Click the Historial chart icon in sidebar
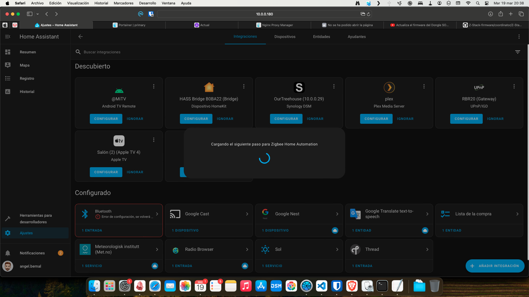The width and height of the screenshot is (529, 297). (x=8, y=92)
